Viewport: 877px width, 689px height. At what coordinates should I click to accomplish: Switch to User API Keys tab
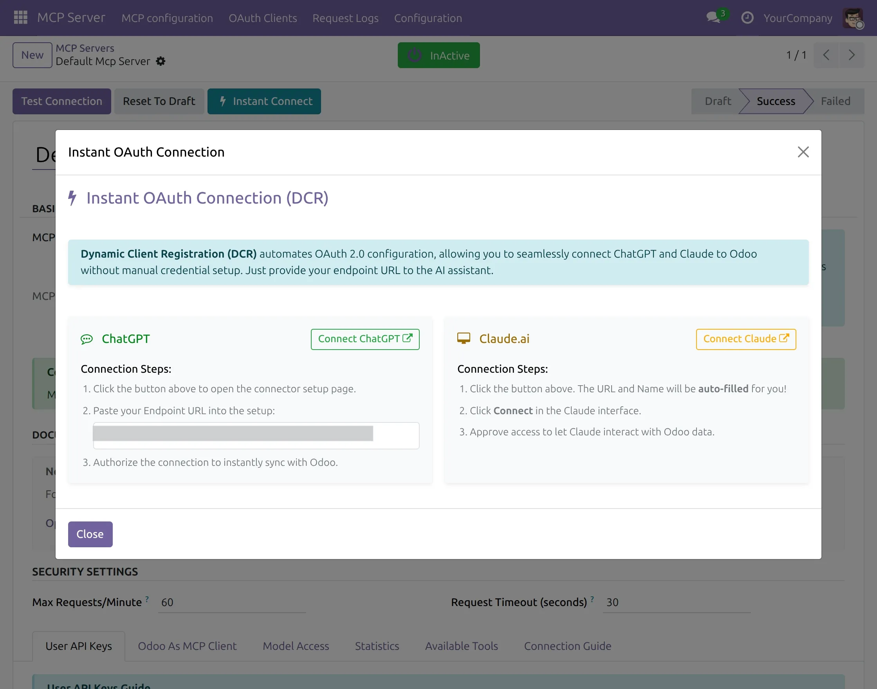click(79, 646)
